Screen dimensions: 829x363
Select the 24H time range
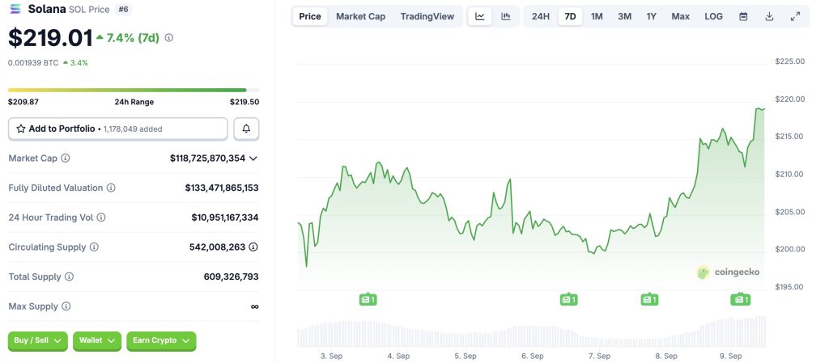(x=541, y=16)
